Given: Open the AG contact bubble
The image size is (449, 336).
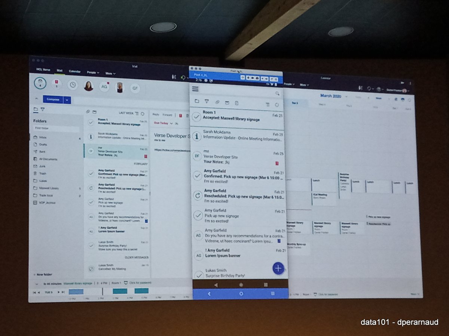Looking at the screenshot, I should [x=104, y=86].
